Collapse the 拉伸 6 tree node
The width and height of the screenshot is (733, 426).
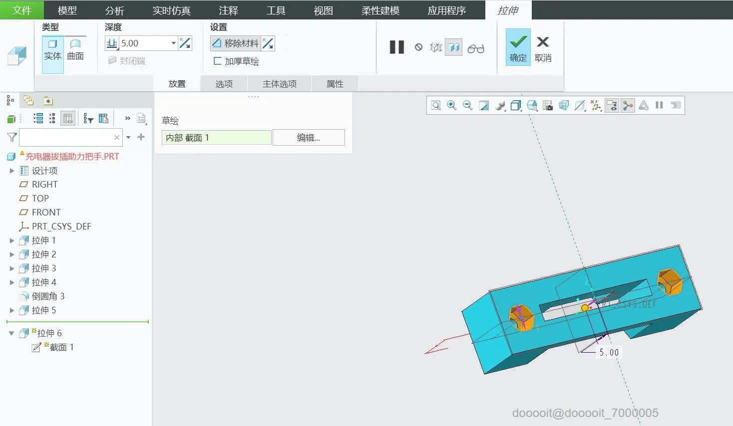click(12, 333)
